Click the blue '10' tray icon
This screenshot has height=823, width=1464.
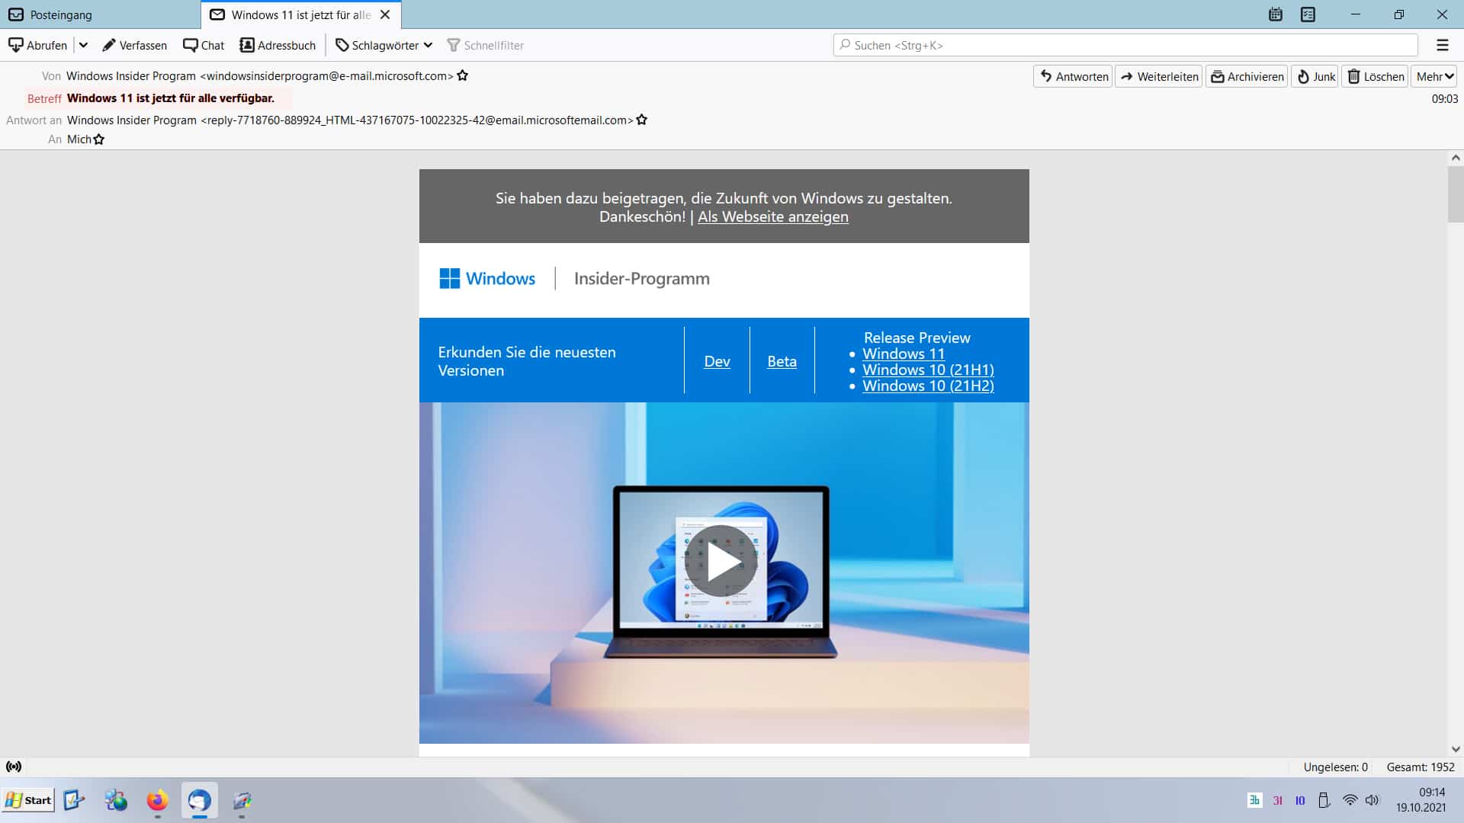coord(1300,800)
